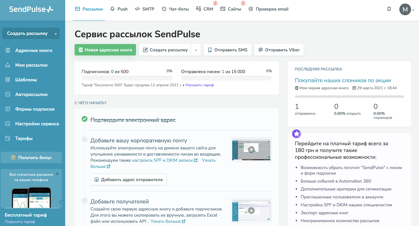The width and height of the screenshot is (419, 226).
Task: Open the user avatar M menu
Action: tap(405, 9)
